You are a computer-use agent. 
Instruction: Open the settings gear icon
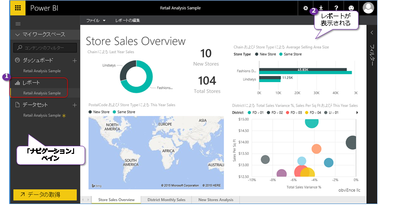click(306, 8)
